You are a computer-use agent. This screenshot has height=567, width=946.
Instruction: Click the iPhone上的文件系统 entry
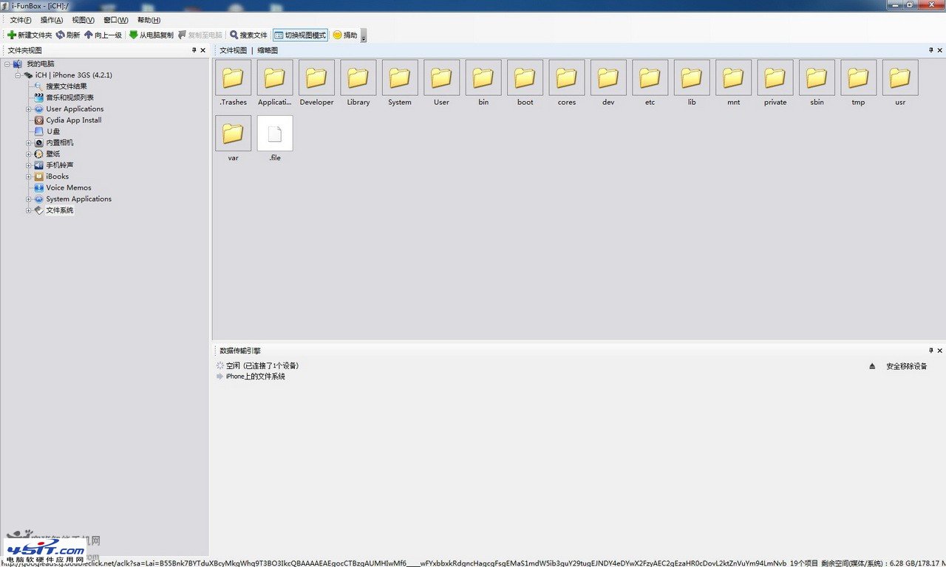[255, 377]
